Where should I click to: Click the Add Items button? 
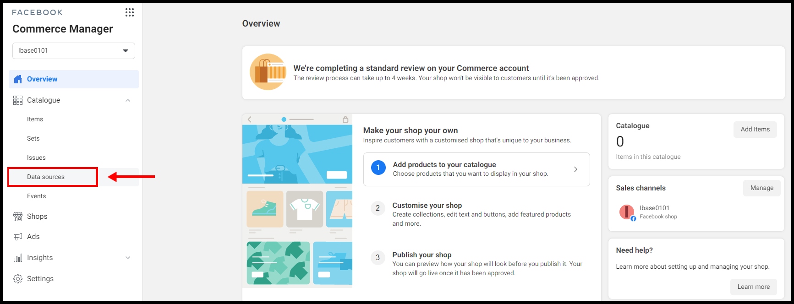pyautogui.click(x=755, y=130)
